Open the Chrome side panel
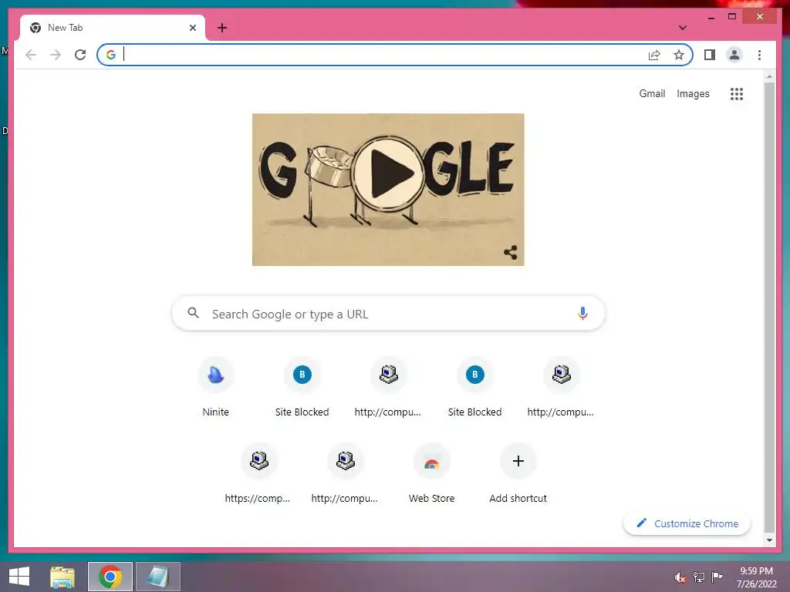790x592 pixels. [710, 55]
